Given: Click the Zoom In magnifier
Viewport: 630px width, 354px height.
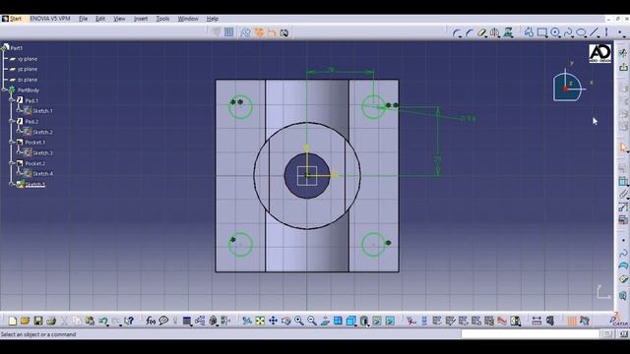Looking at the screenshot, I should coord(299,321).
